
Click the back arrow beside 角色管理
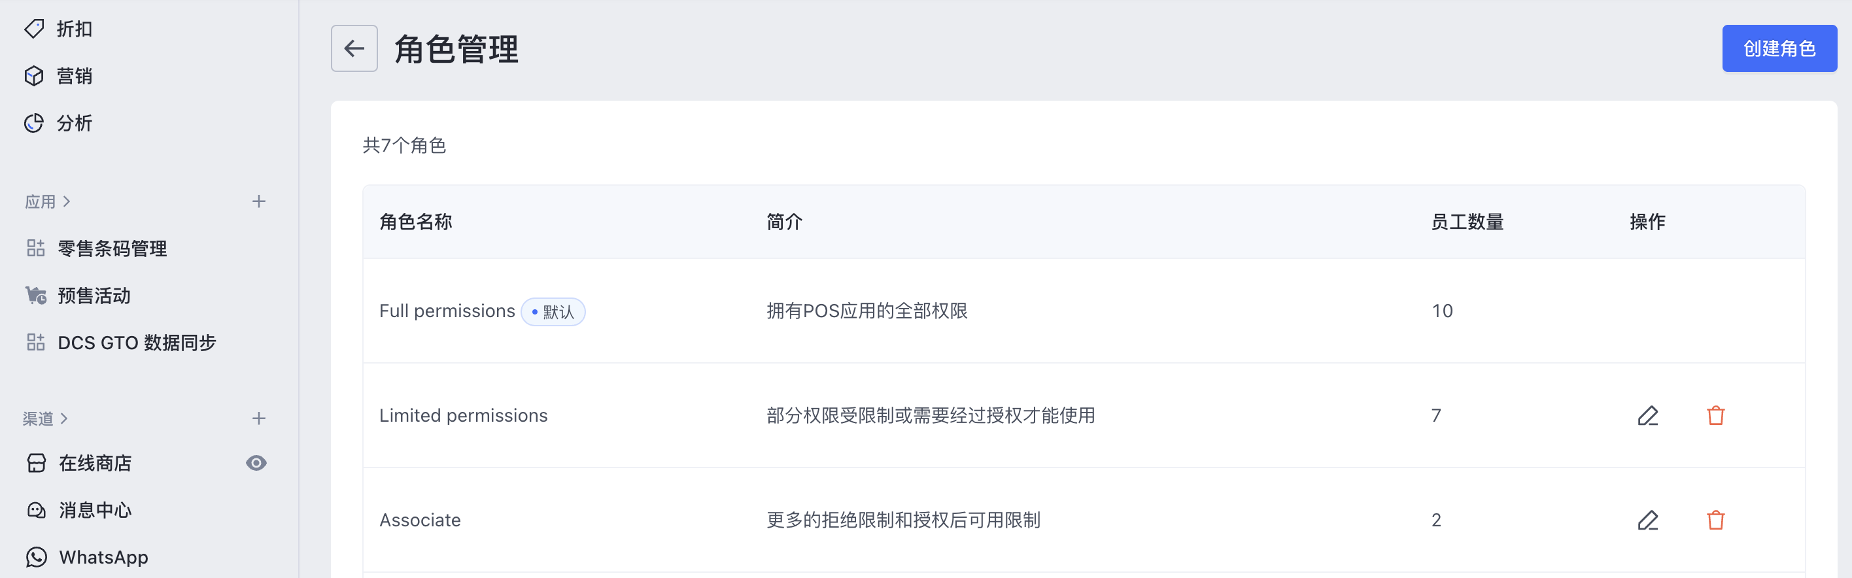(x=354, y=48)
